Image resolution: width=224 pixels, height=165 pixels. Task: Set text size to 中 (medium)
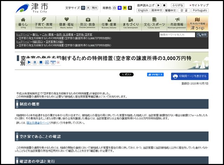83,8
